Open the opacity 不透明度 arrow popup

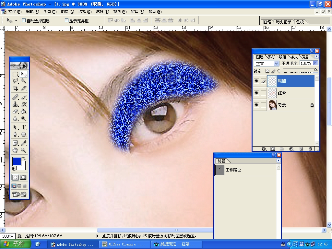point(315,63)
